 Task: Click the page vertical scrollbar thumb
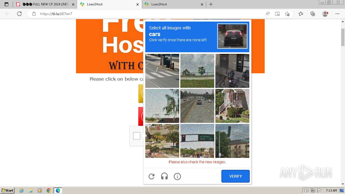[x=343, y=37]
